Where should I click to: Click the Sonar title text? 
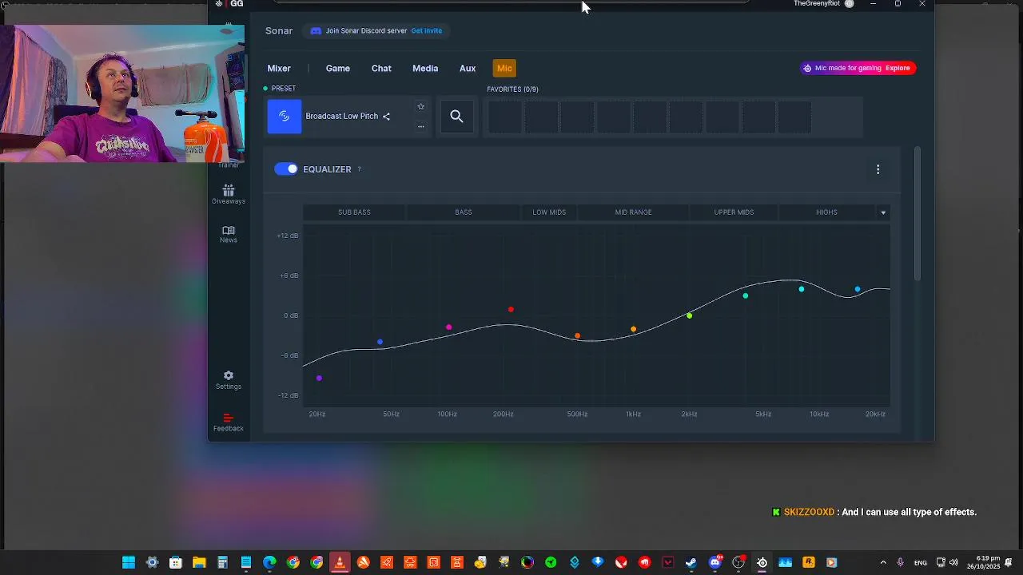(x=279, y=31)
